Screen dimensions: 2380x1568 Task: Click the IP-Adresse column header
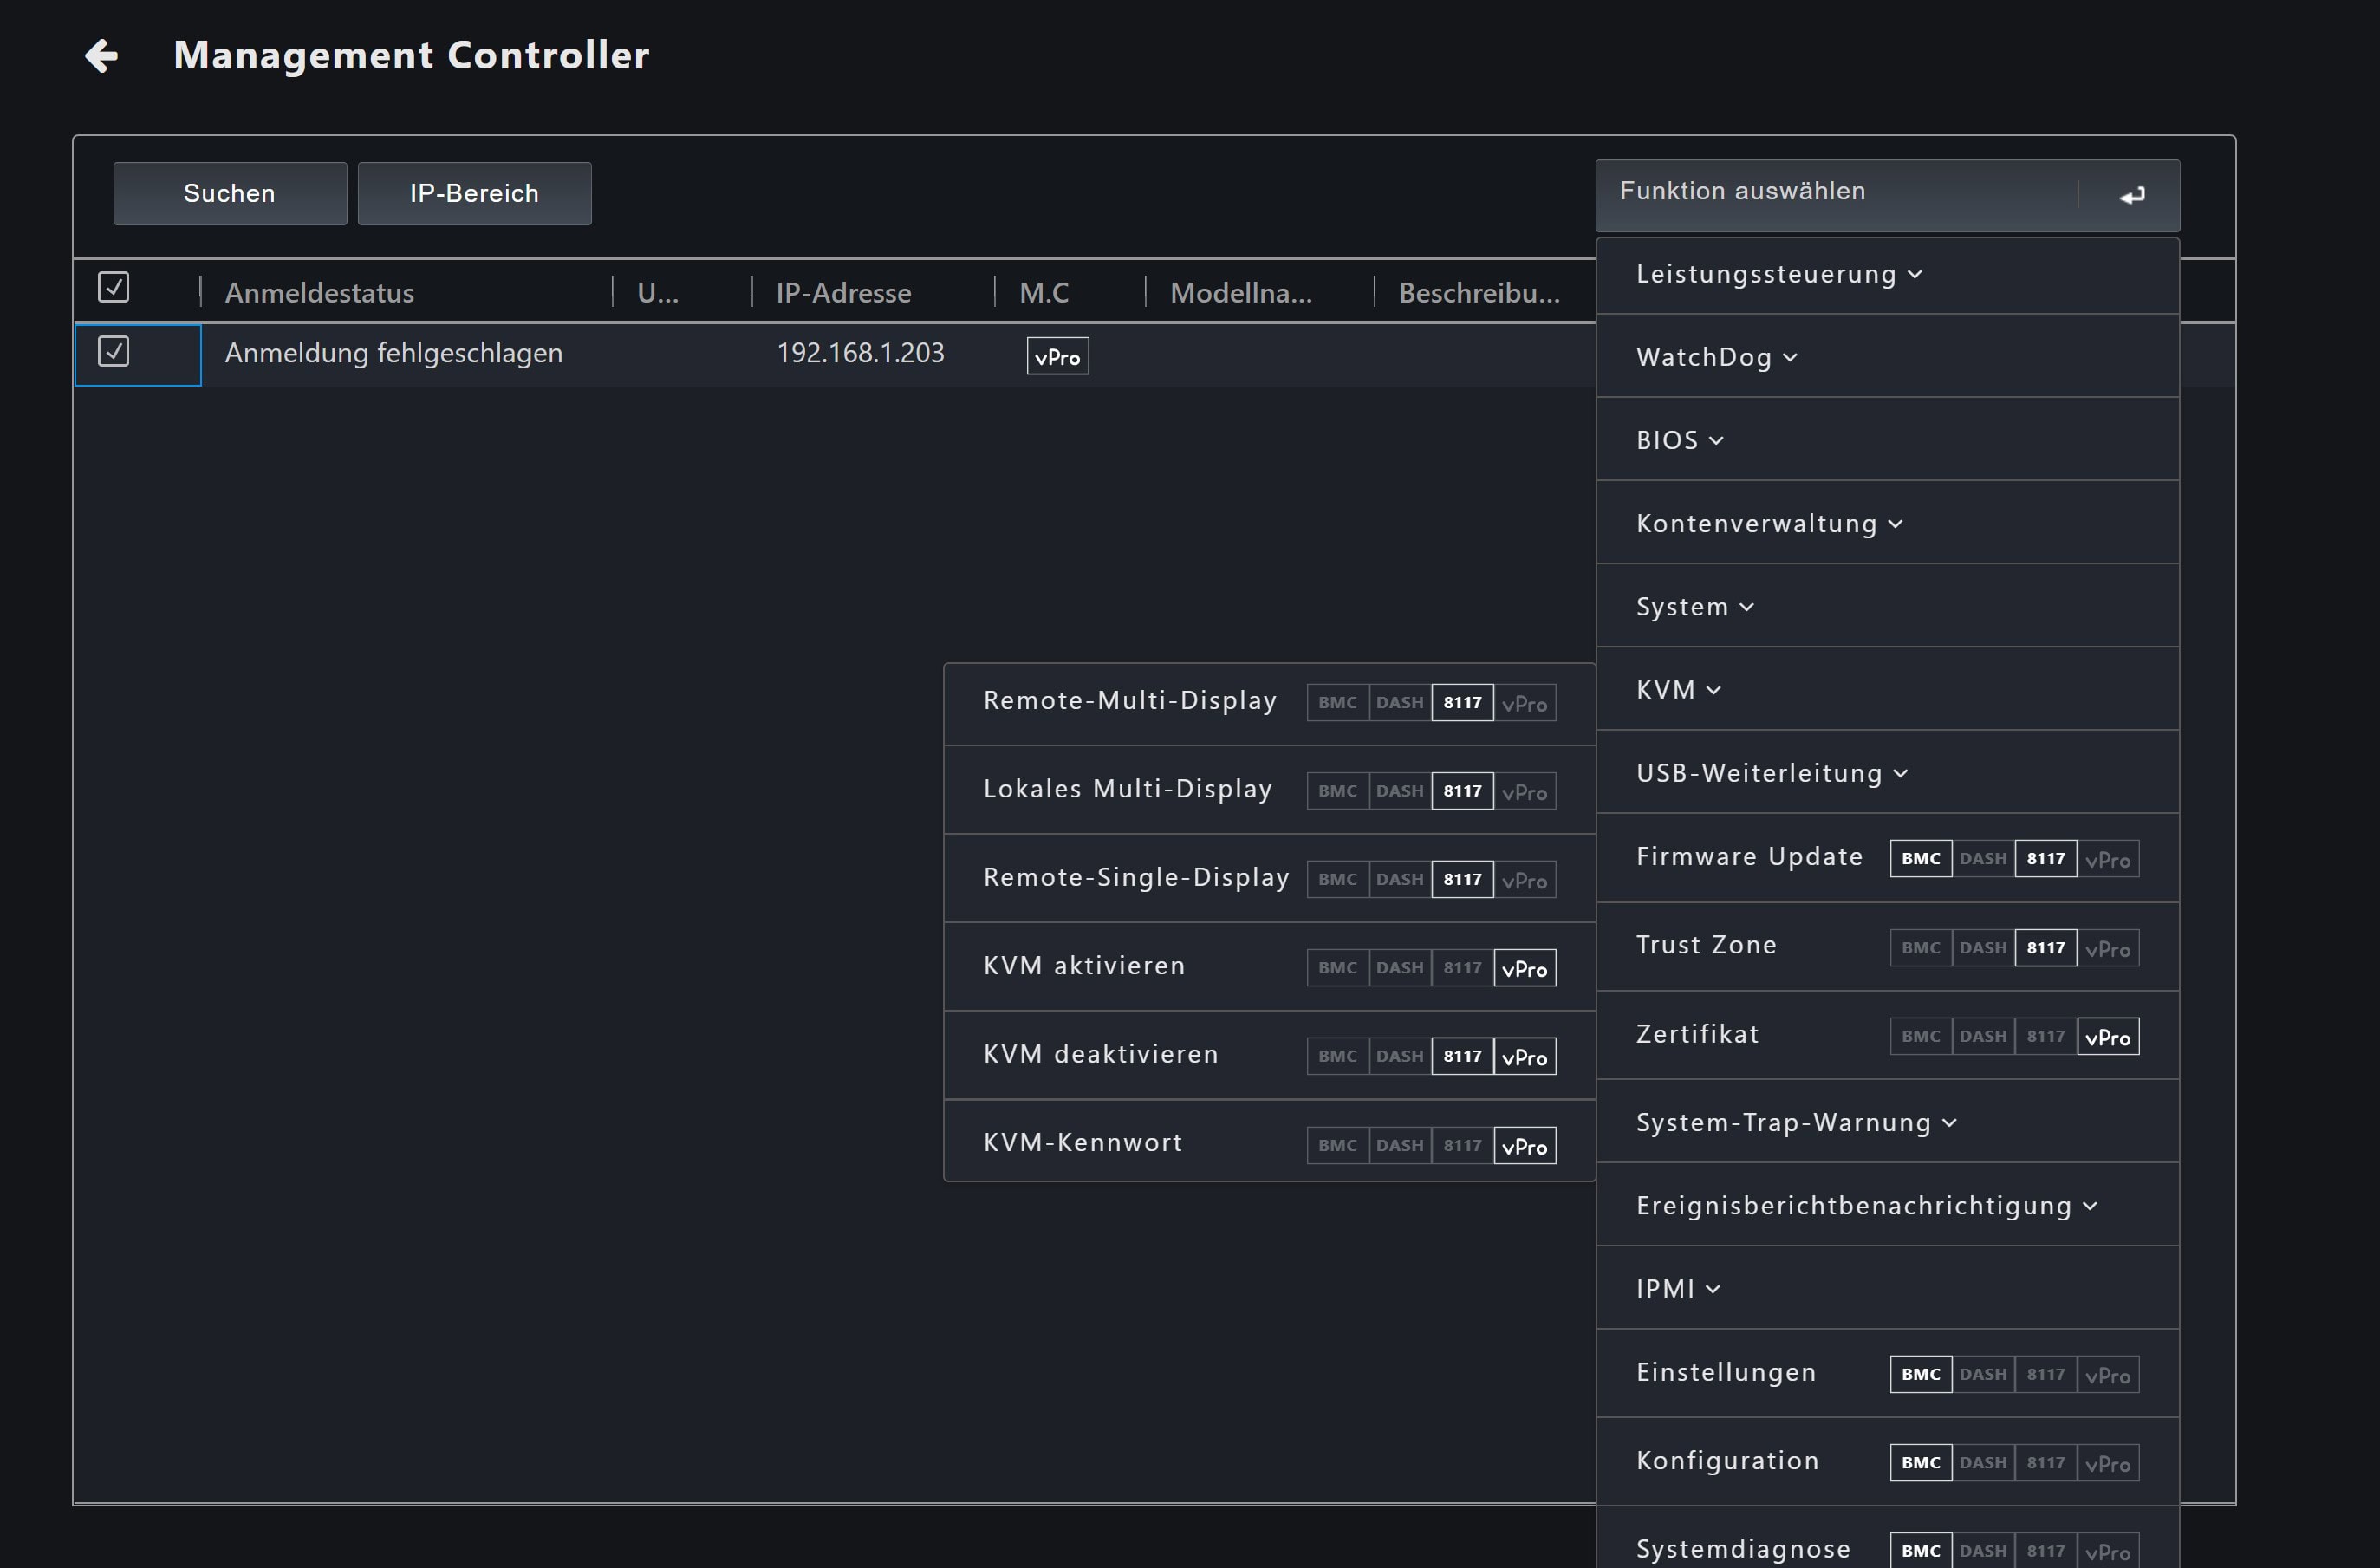[843, 293]
